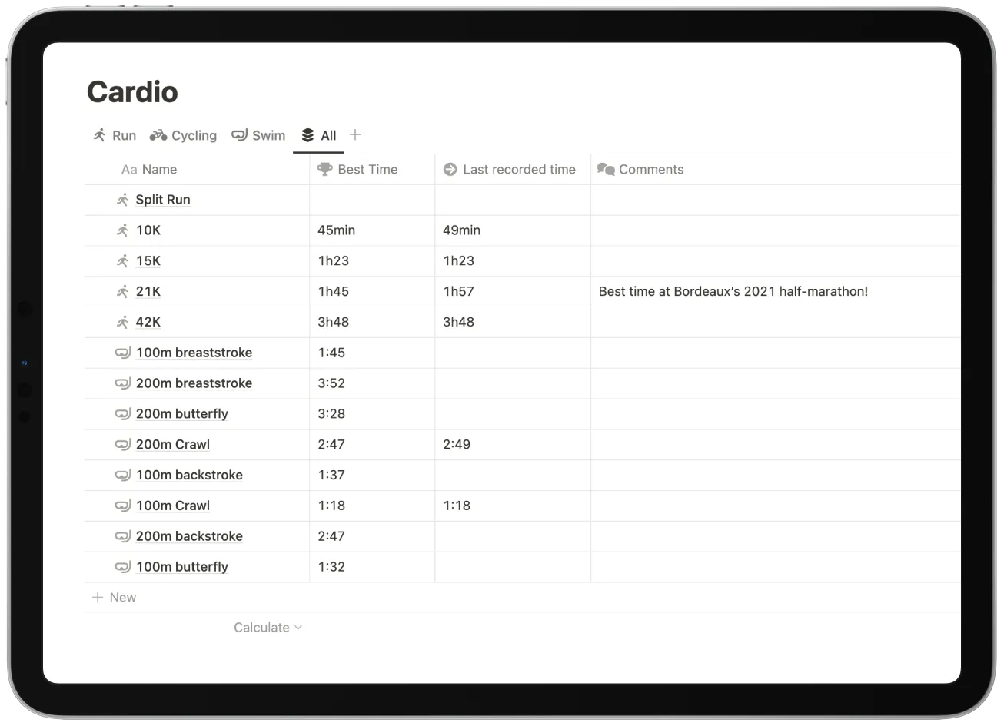Click the Cycling bicycle icon
Image resolution: width=1004 pixels, height=726 pixels.
coord(158,135)
